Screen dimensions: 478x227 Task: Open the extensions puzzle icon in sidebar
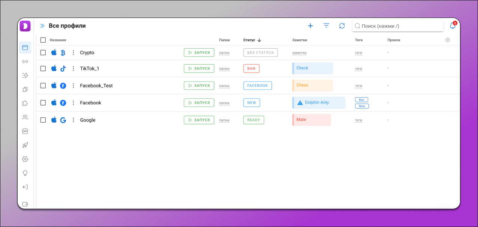[25, 103]
